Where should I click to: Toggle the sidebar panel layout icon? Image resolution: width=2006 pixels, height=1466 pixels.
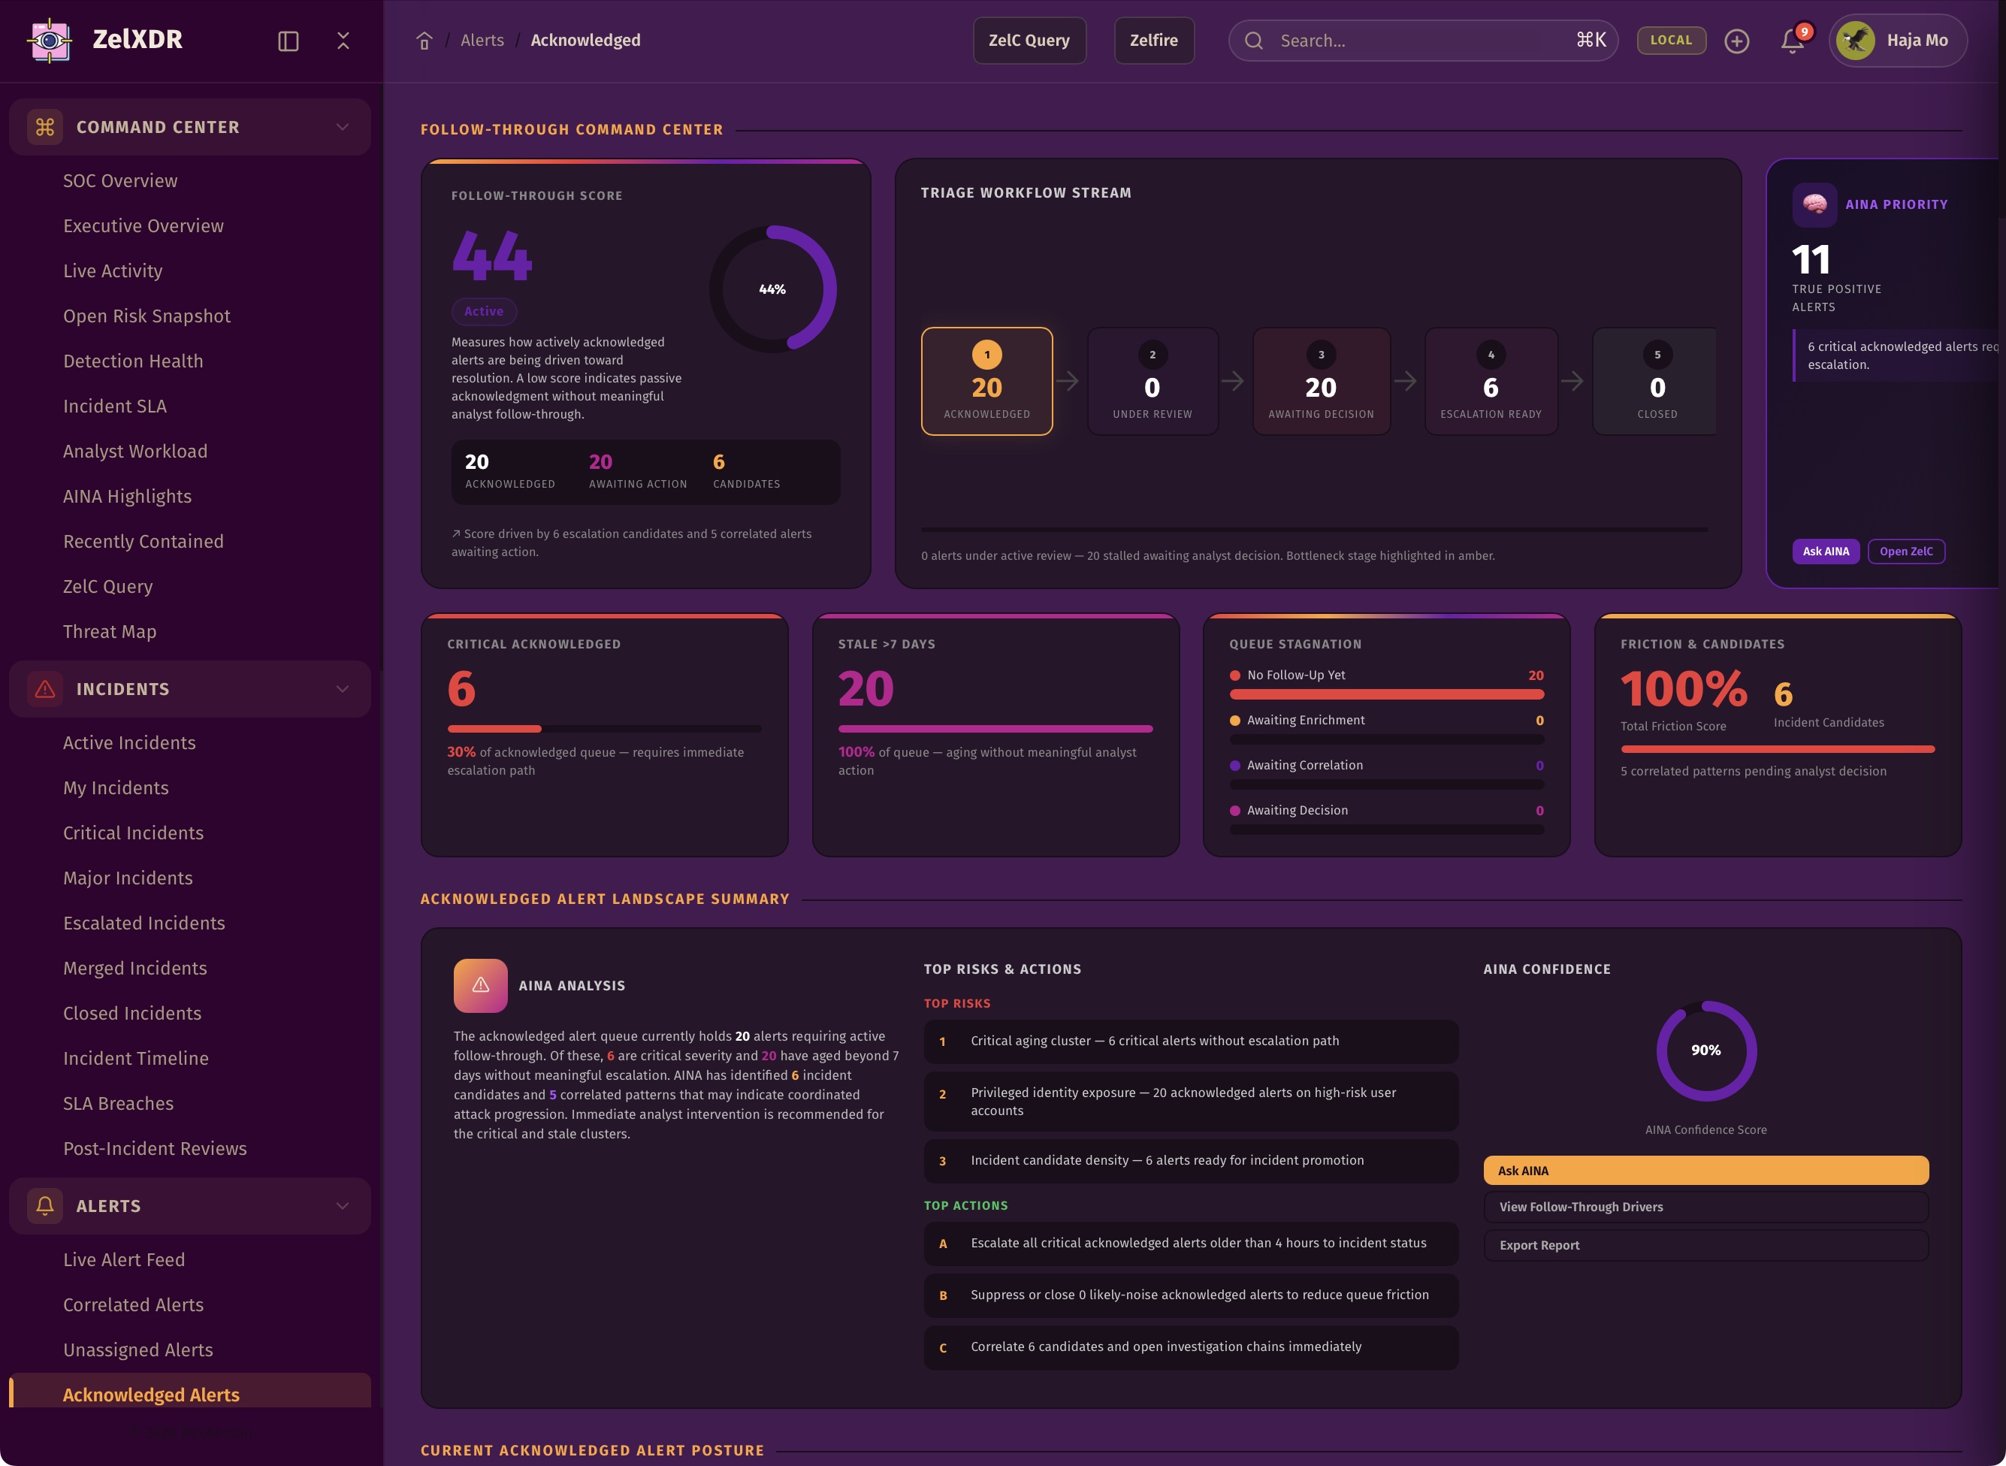click(289, 41)
